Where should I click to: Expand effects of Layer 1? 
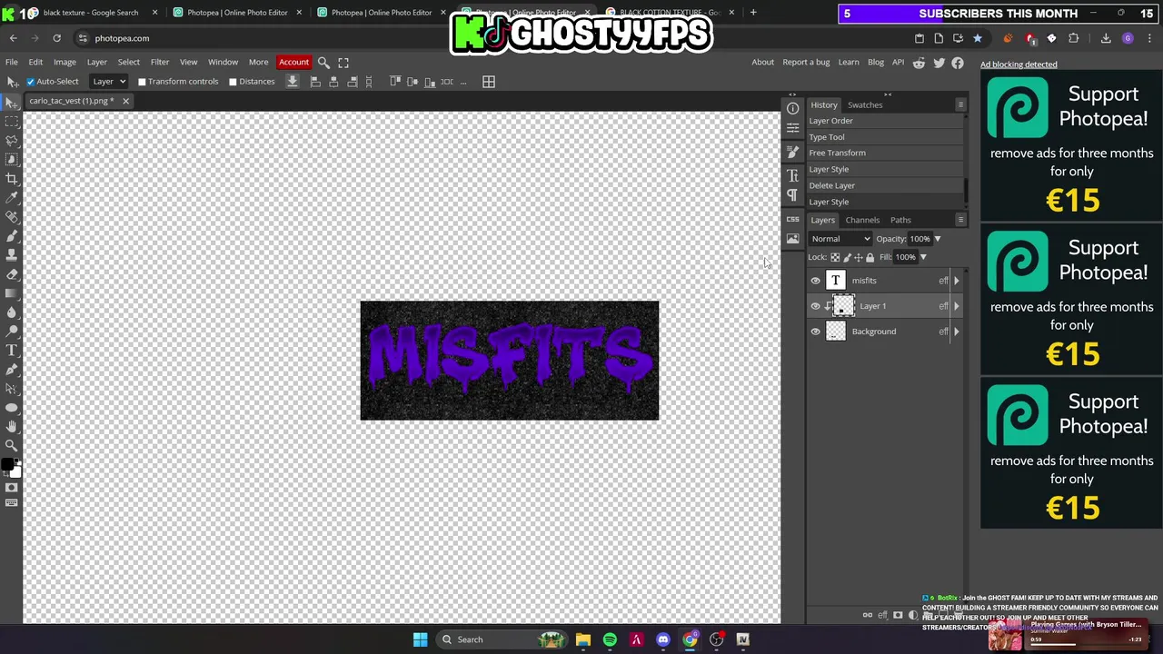tap(956, 306)
